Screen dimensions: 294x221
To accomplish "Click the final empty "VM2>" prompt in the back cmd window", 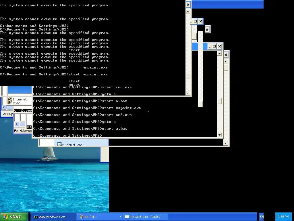I will click(x=68, y=136).
